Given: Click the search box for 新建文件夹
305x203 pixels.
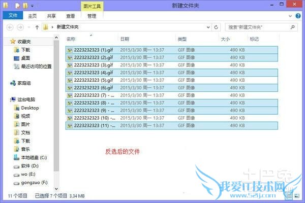Looking at the screenshot, I should click(x=261, y=27).
